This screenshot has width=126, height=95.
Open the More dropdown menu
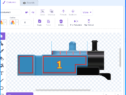tap(87, 12)
